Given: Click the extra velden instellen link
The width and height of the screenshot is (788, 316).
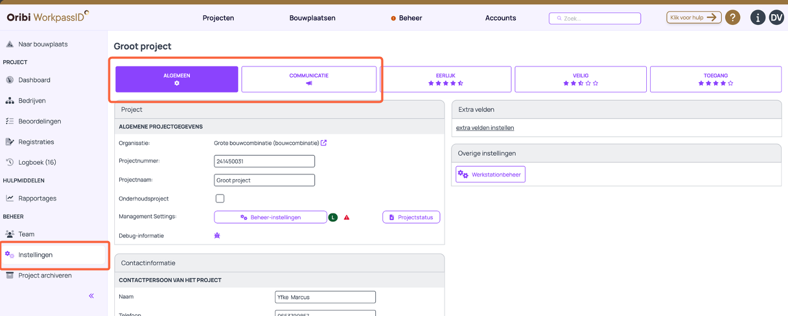Looking at the screenshot, I should coord(485,128).
